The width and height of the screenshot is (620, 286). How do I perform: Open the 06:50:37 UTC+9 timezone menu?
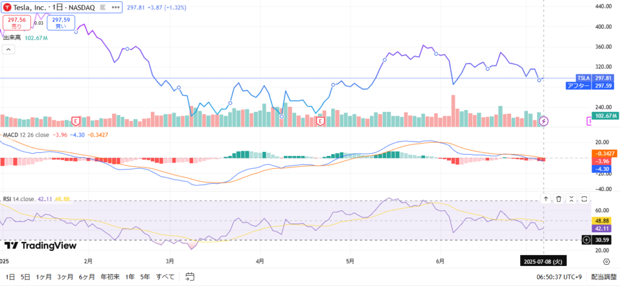(x=560, y=276)
